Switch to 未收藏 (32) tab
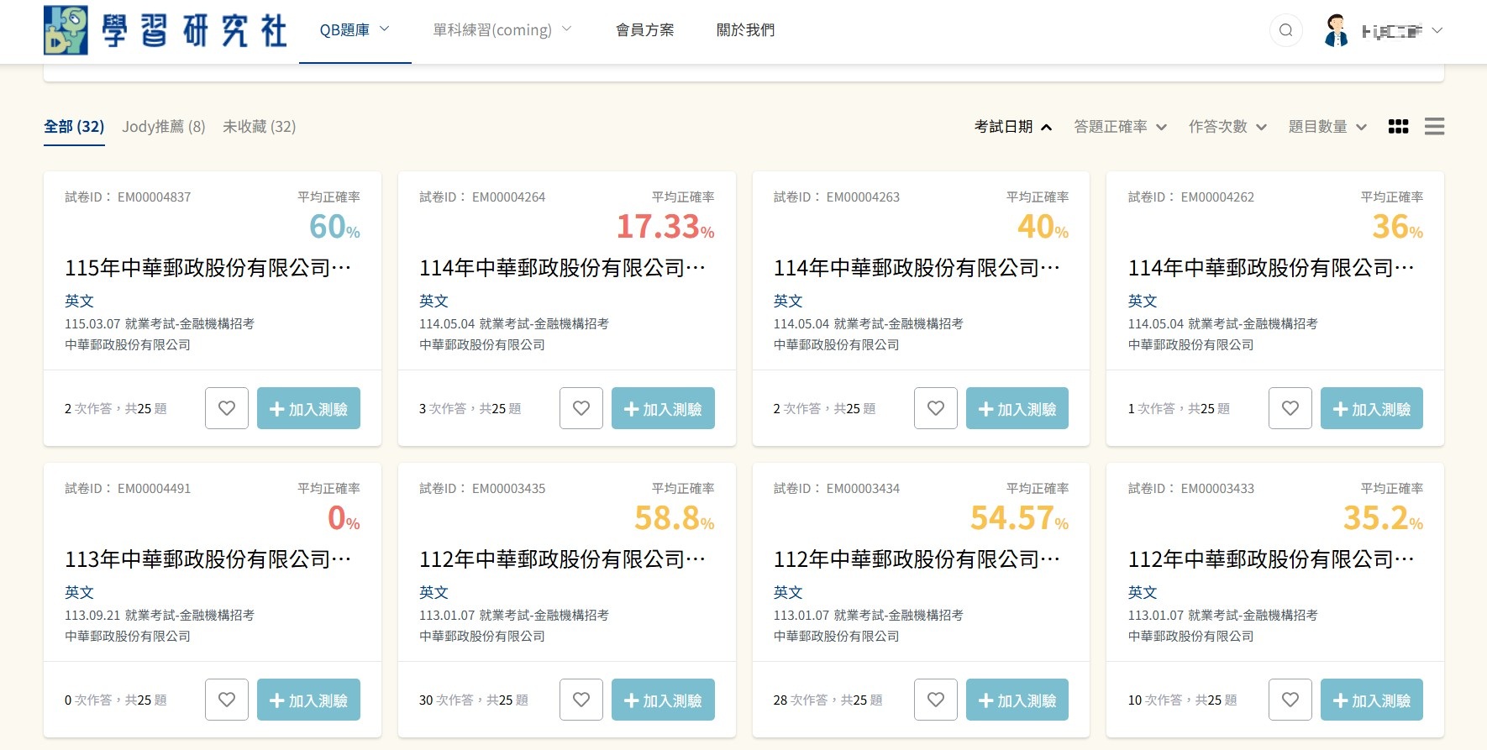Image resolution: width=1487 pixels, height=750 pixels. (259, 127)
